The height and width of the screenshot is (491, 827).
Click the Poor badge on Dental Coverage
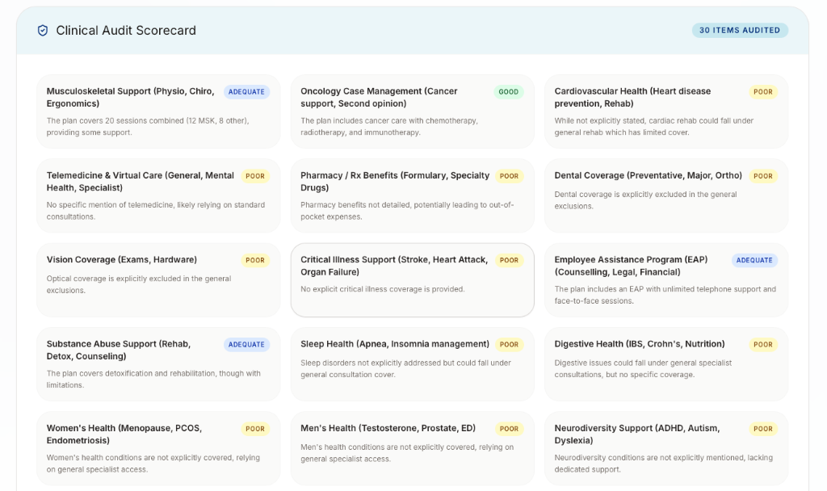763,176
